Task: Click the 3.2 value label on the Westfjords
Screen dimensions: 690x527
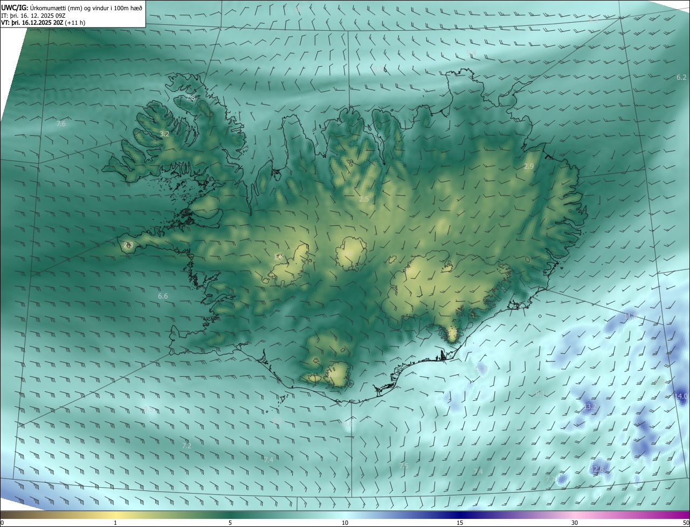Action: point(165,134)
